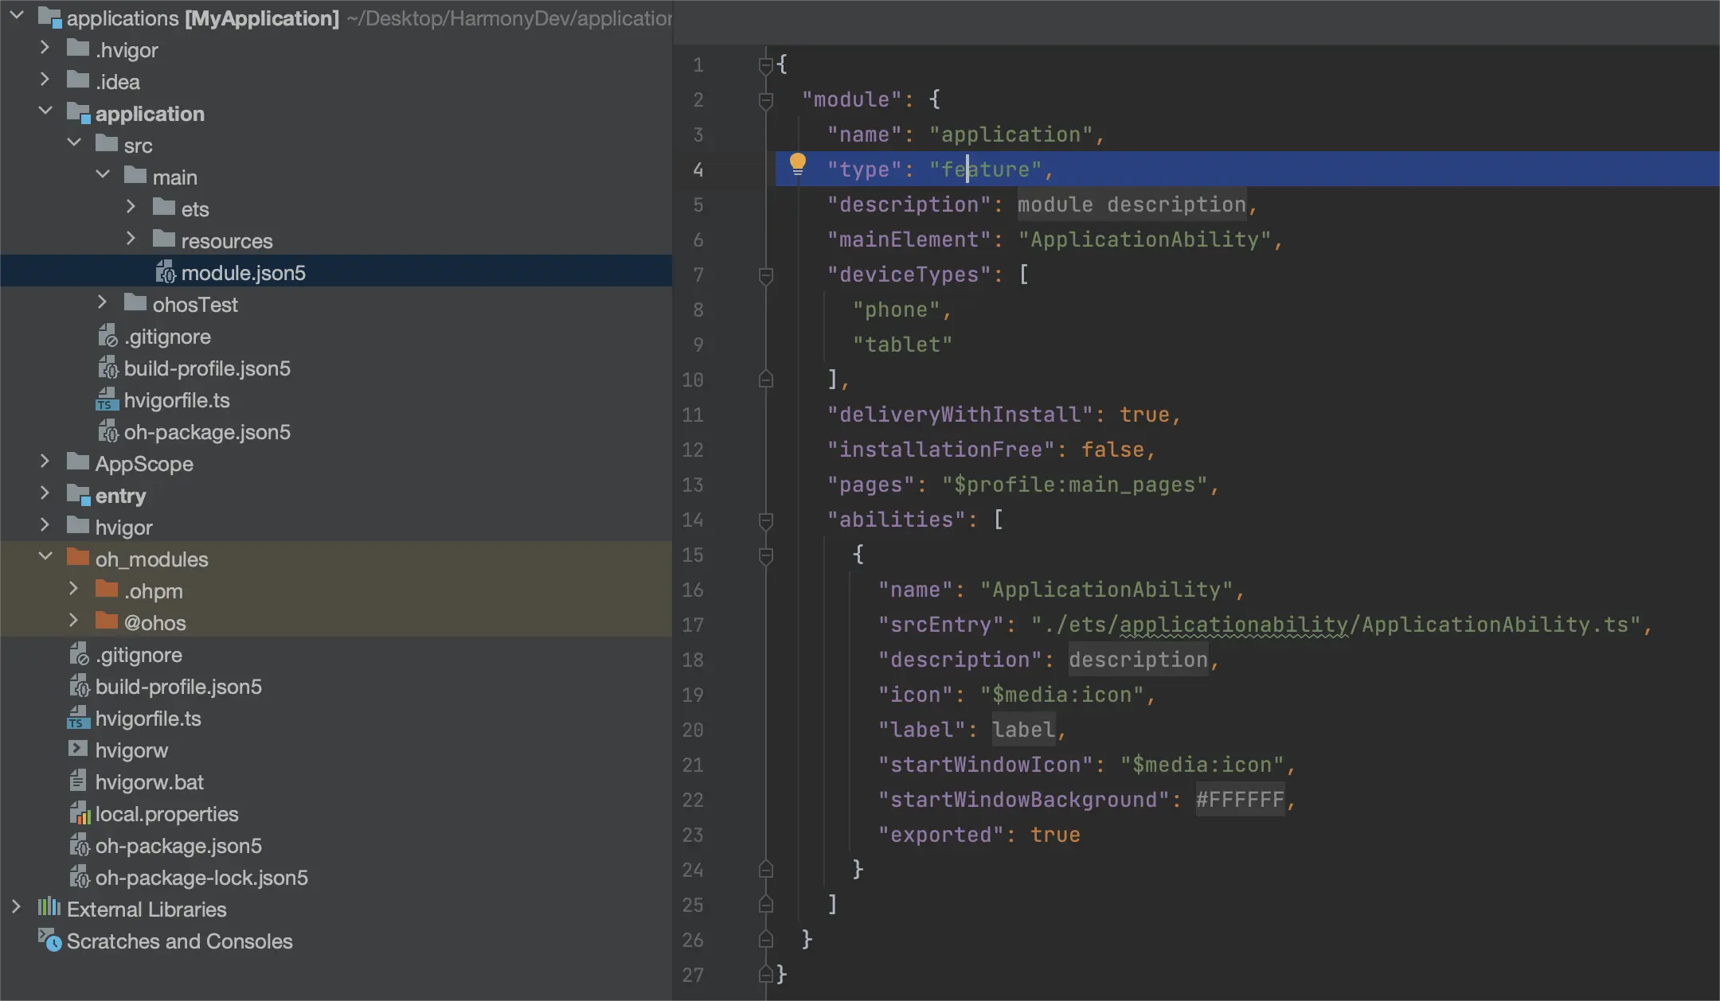Click the applications project root icon
1720x1001 pixels.
49,18
